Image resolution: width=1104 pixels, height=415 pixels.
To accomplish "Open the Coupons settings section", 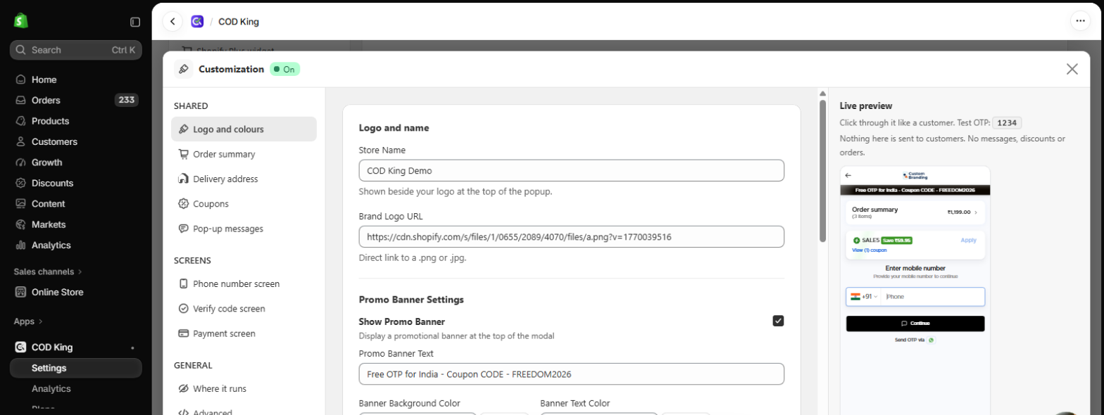I will click(x=244, y=203).
